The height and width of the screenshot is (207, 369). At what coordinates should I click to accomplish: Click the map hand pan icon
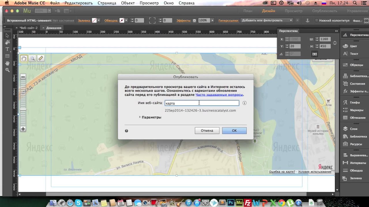(24, 58)
